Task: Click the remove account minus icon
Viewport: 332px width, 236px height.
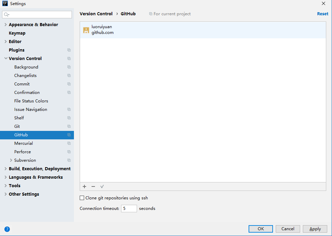Action: click(x=93, y=186)
